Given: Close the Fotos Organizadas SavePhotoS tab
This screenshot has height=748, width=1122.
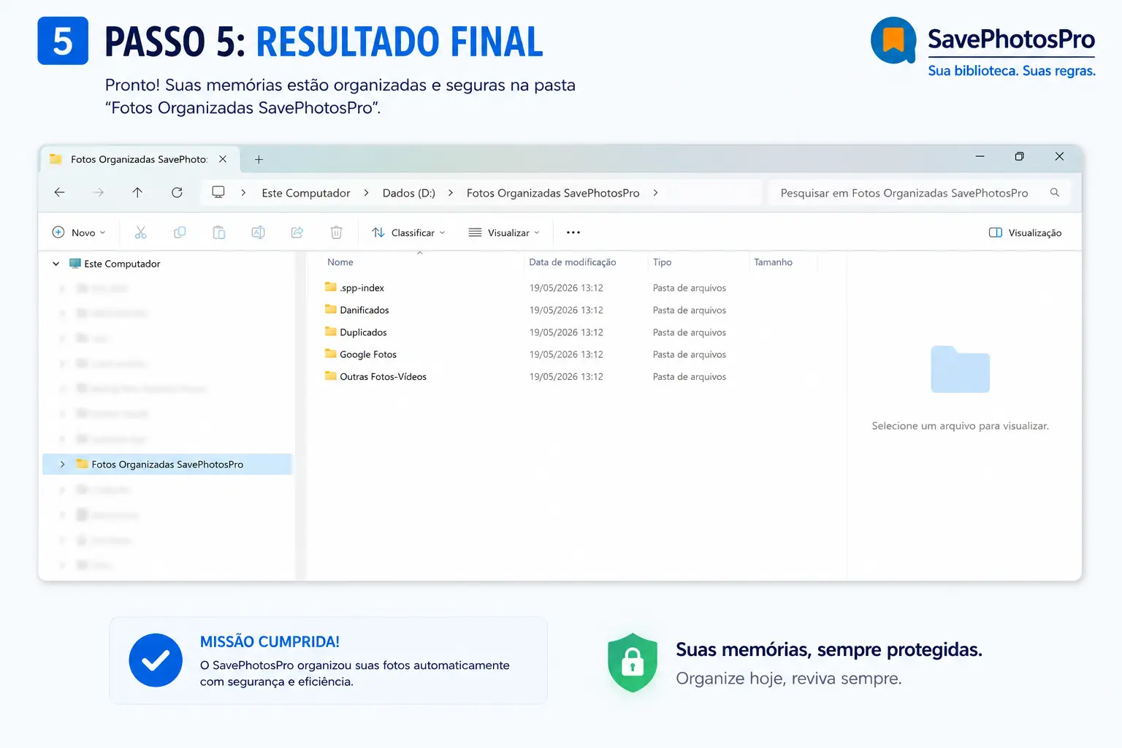Looking at the screenshot, I should pos(223,159).
